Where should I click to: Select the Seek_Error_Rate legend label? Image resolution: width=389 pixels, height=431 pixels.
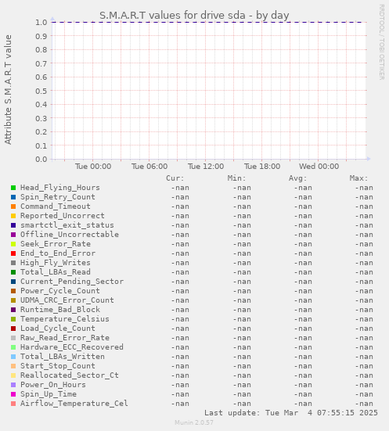coord(56,244)
